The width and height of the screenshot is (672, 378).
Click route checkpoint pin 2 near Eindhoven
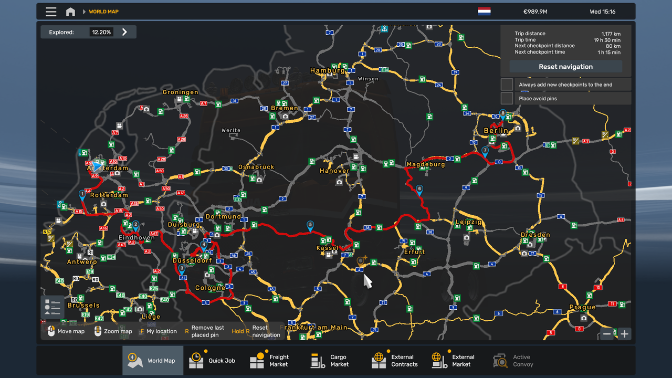click(x=135, y=225)
